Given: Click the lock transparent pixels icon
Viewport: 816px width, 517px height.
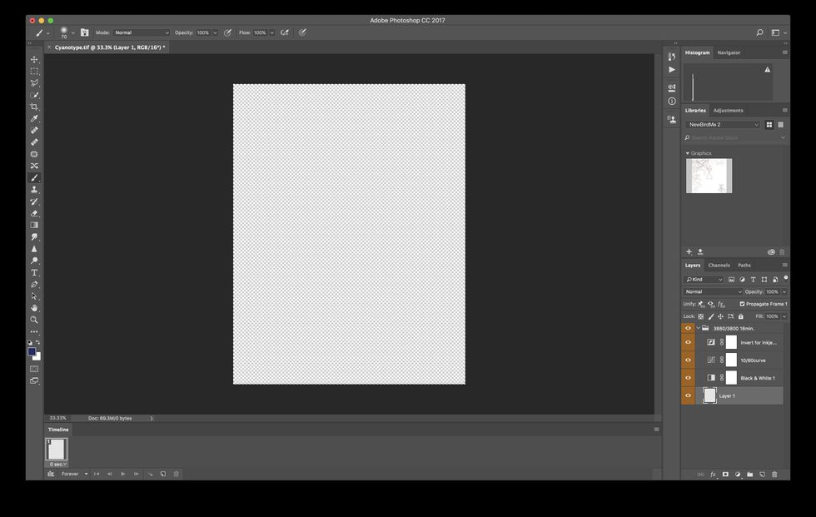Looking at the screenshot, I should 699,316.
